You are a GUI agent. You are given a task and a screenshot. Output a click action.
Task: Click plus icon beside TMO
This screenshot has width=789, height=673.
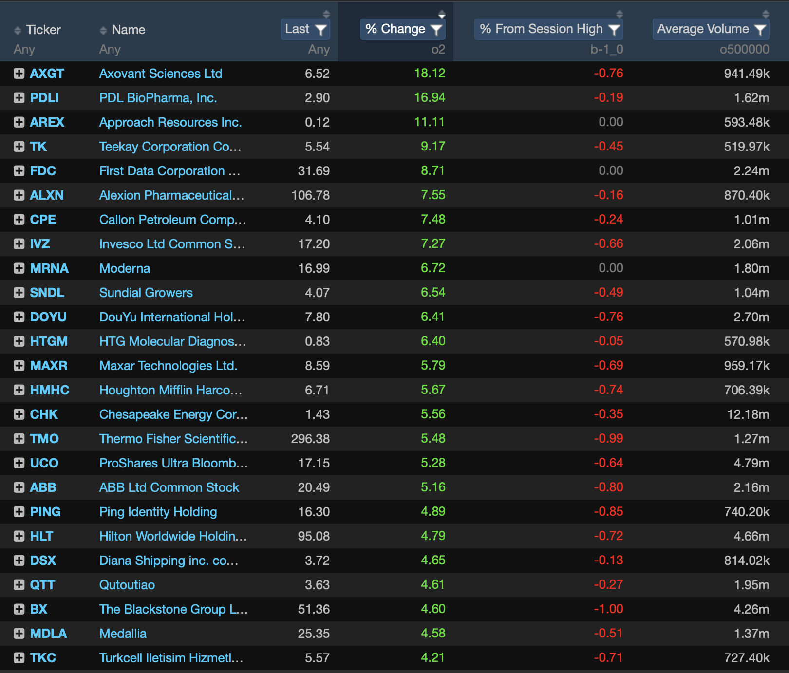[x=19, y=439]
